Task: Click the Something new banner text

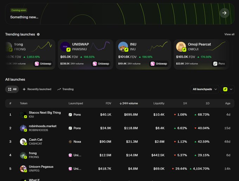Action: pos(24,17)
